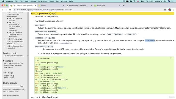Open the Chrome profile avatar
The width and height of the screenshot is (176, 99).
point(170,10)
